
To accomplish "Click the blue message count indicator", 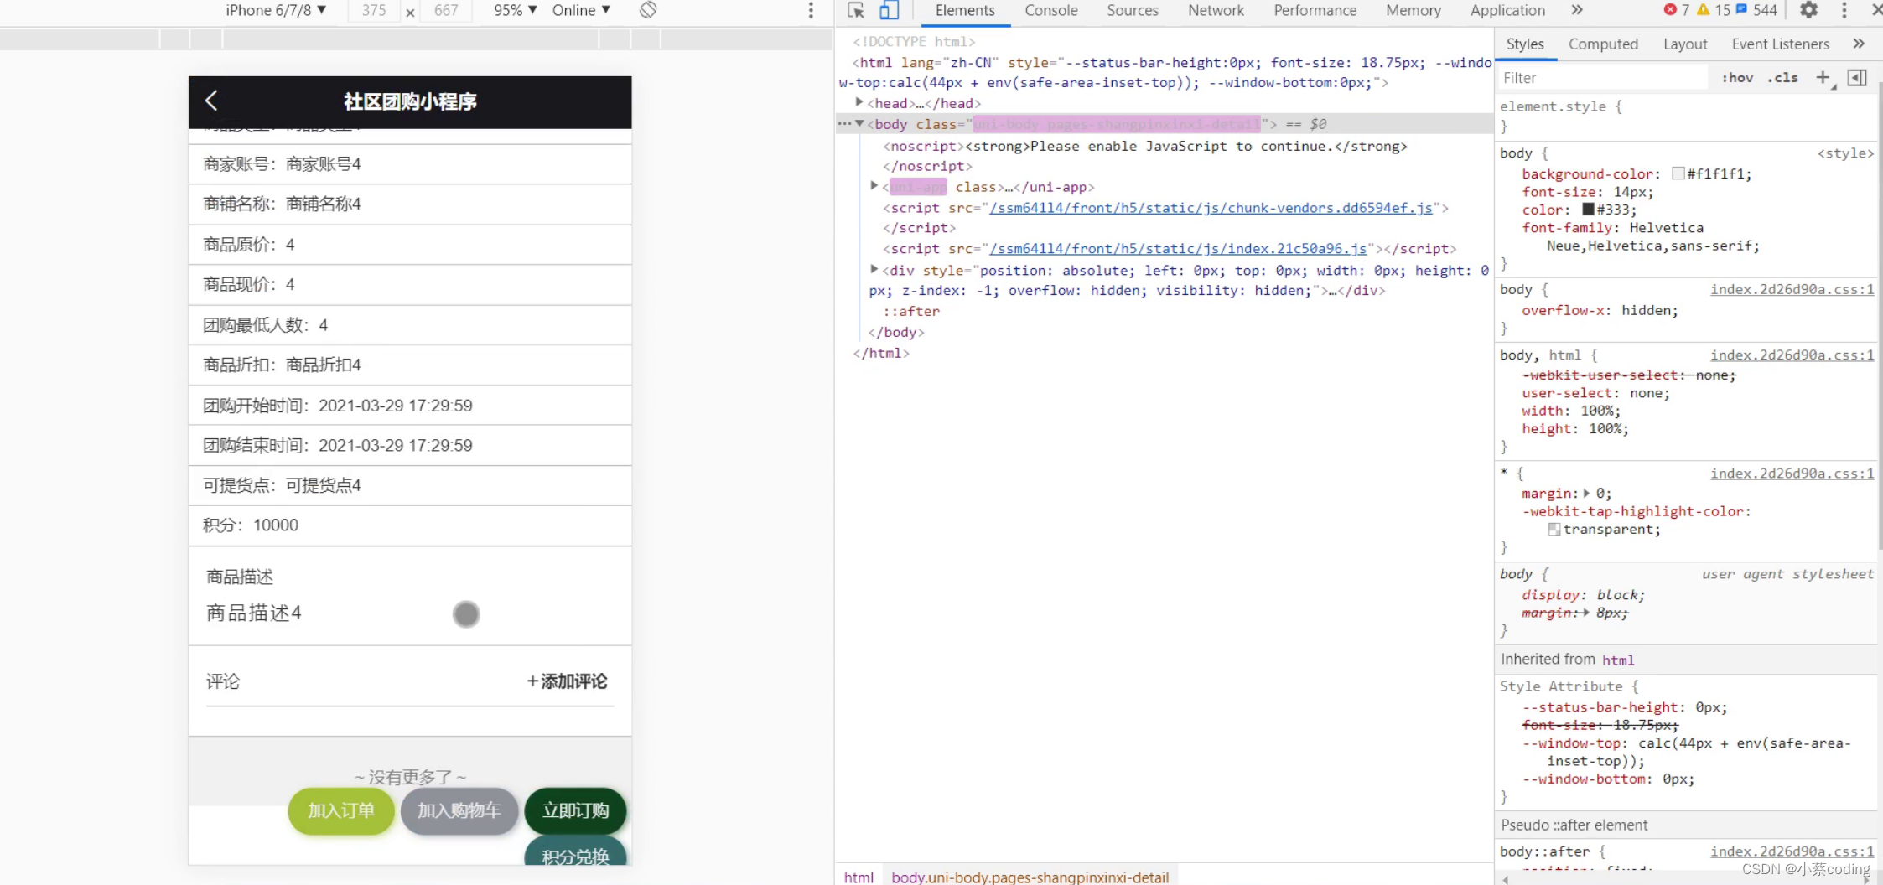I will click(1757, 10).
